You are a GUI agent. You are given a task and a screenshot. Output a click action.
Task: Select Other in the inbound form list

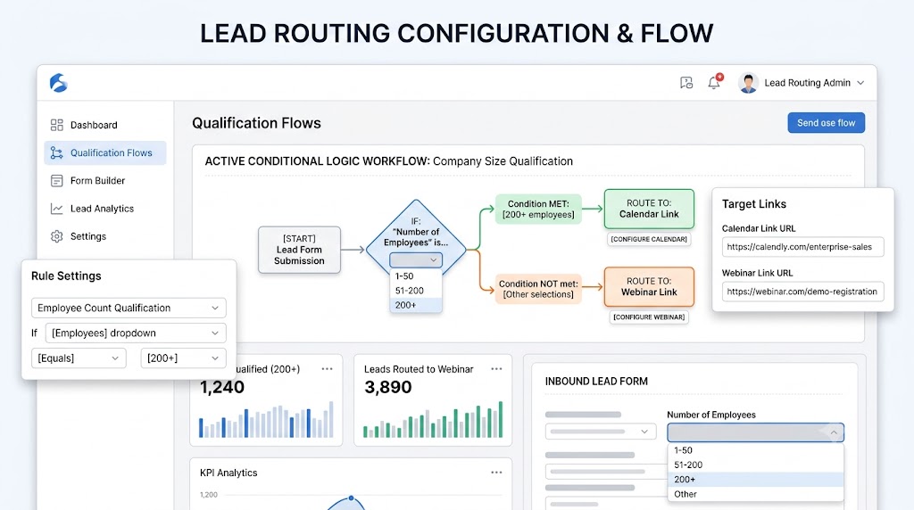755,494
